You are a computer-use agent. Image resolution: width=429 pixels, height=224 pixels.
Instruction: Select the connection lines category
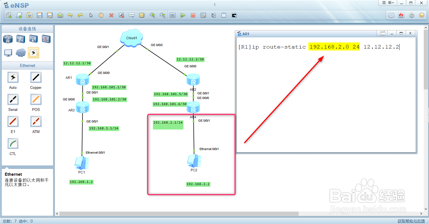[33, 52]
